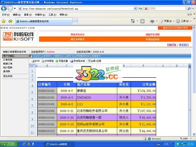The image size is (196, 147).
Task: Open the dropdown beside the printer icon
Action: tap(157, 21)
